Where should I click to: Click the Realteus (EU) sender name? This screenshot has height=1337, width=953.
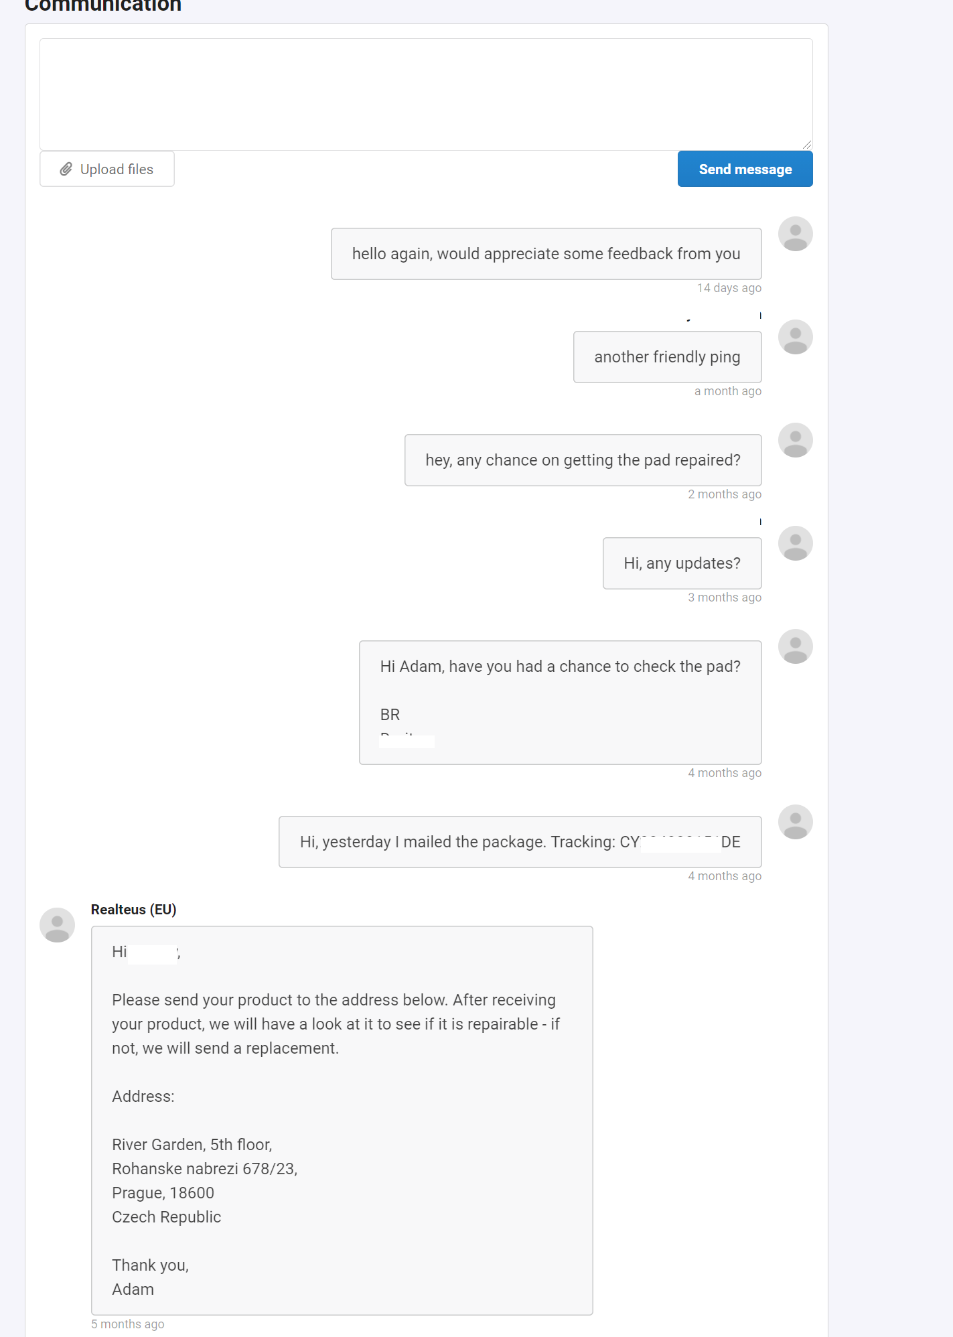(134, 910)
